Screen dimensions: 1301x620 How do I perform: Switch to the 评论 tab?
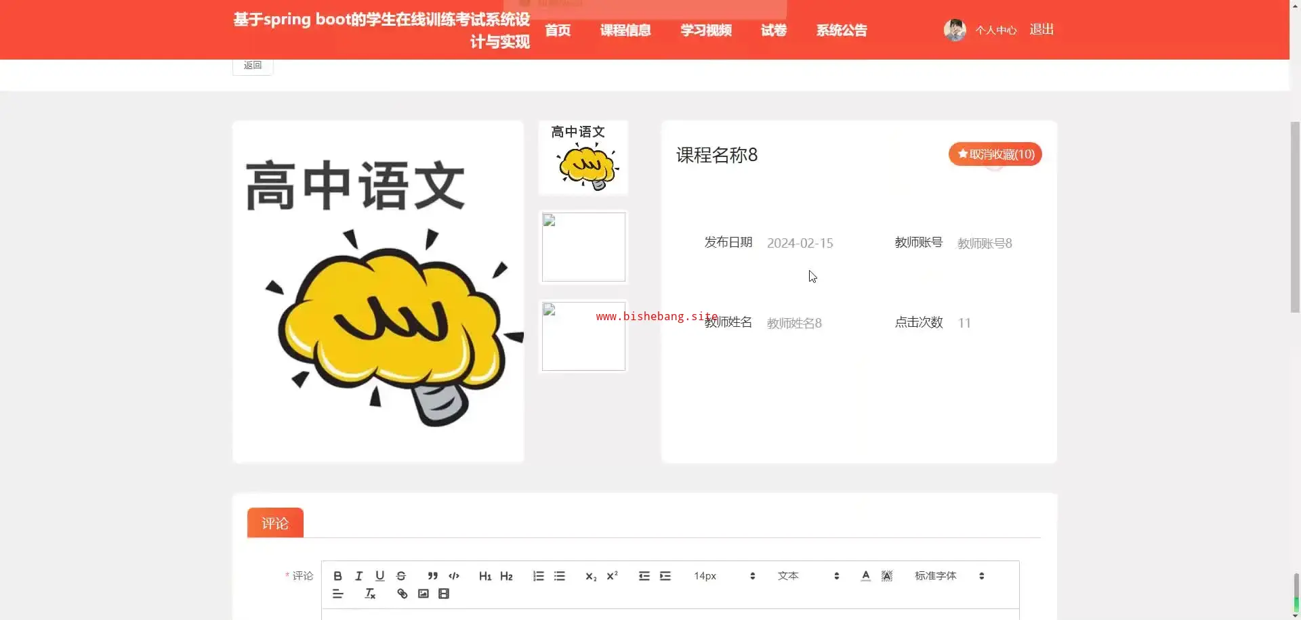point(275,523)
